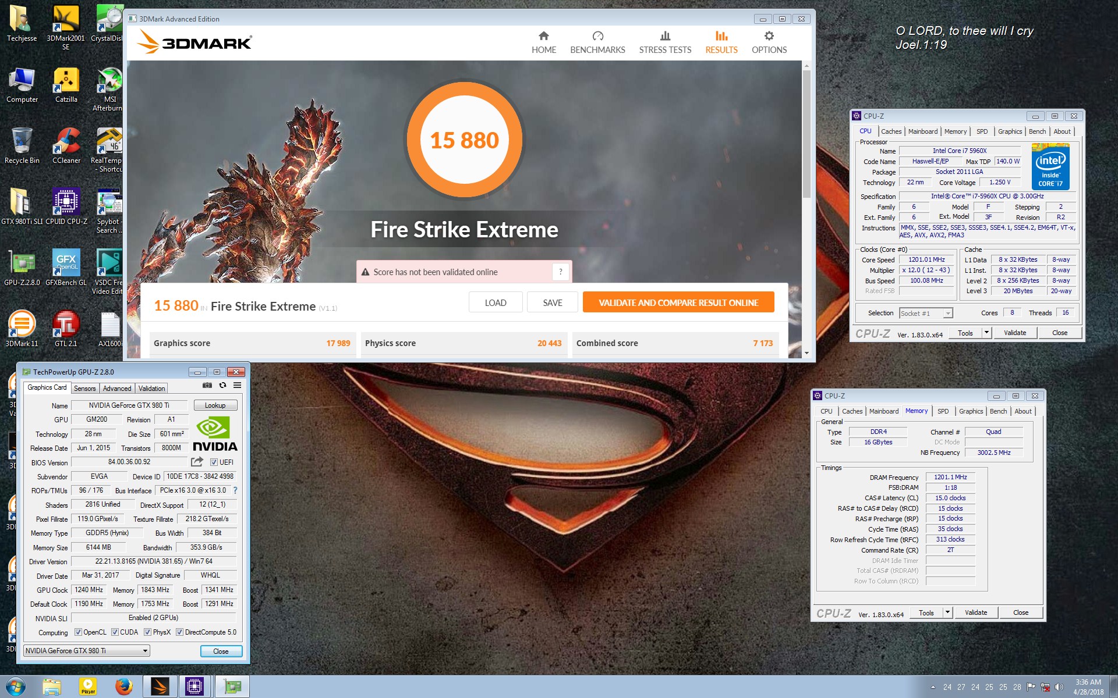Viewport: 1118px width, 698px height.
Task: Expand the Tools arrow in the top CPU-Z window
Action: (986, 333)
